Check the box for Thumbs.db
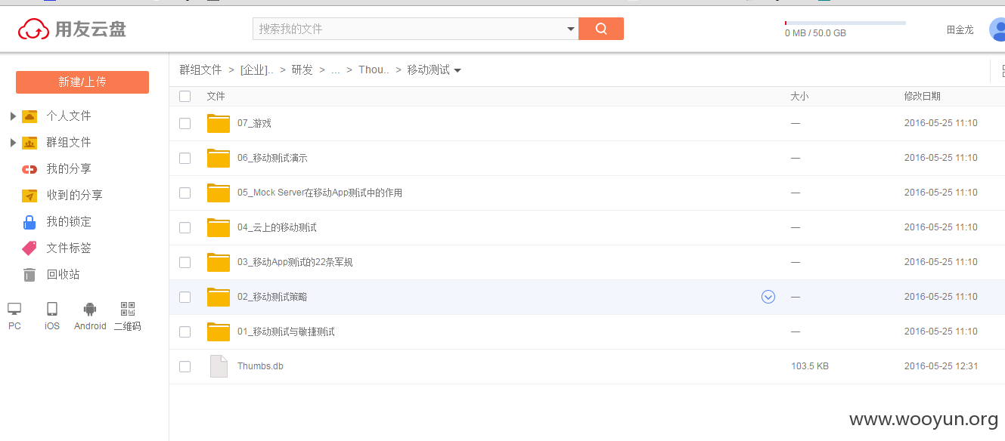 pyautogui.click(x=185, y=366)
